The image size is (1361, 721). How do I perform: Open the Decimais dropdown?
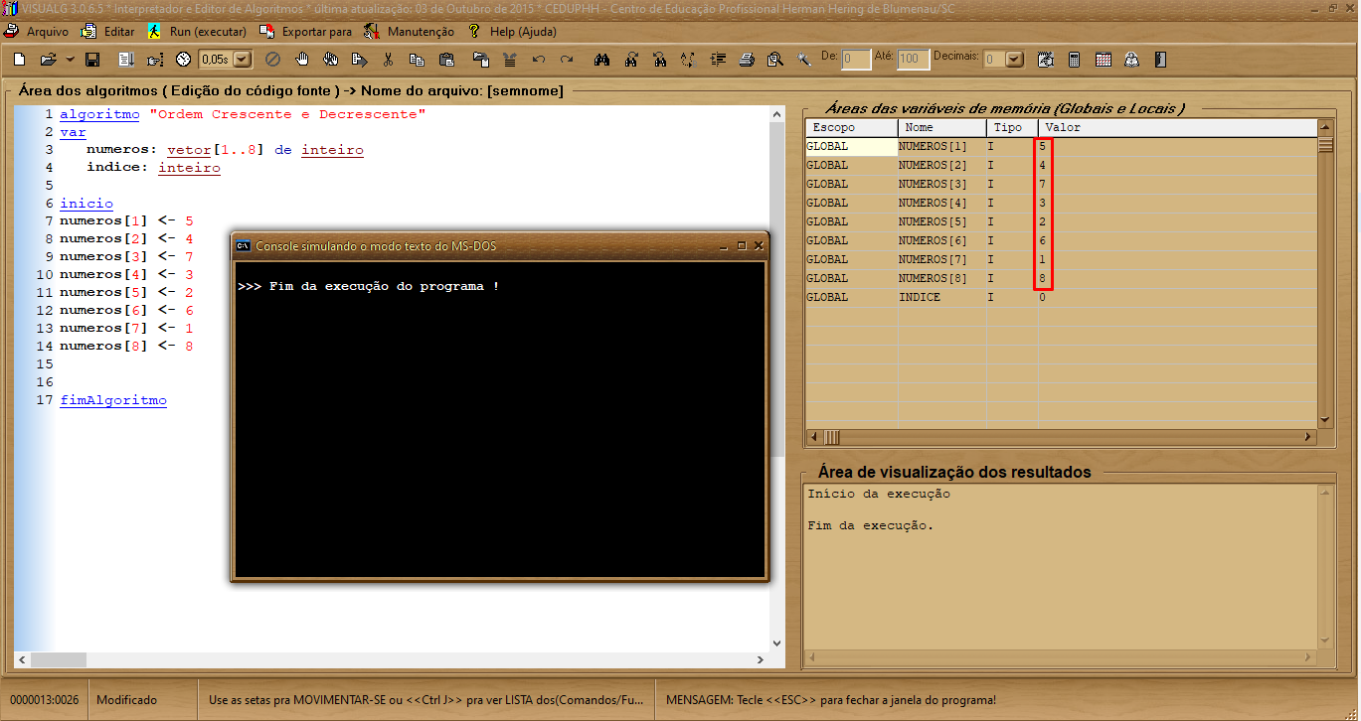[1014, 60]
